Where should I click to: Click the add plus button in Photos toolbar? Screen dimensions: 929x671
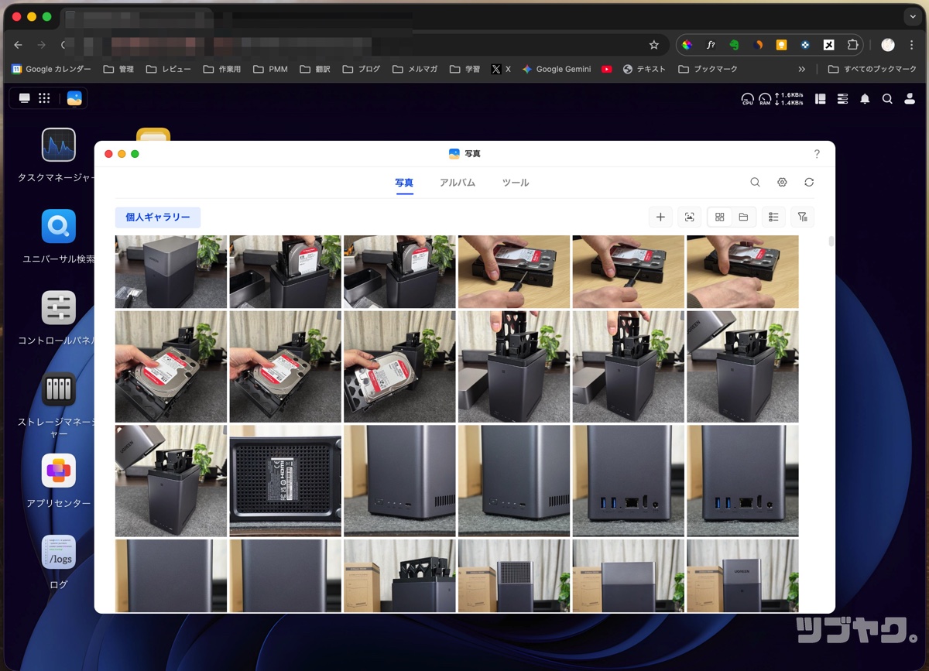(x=660, y=217)
